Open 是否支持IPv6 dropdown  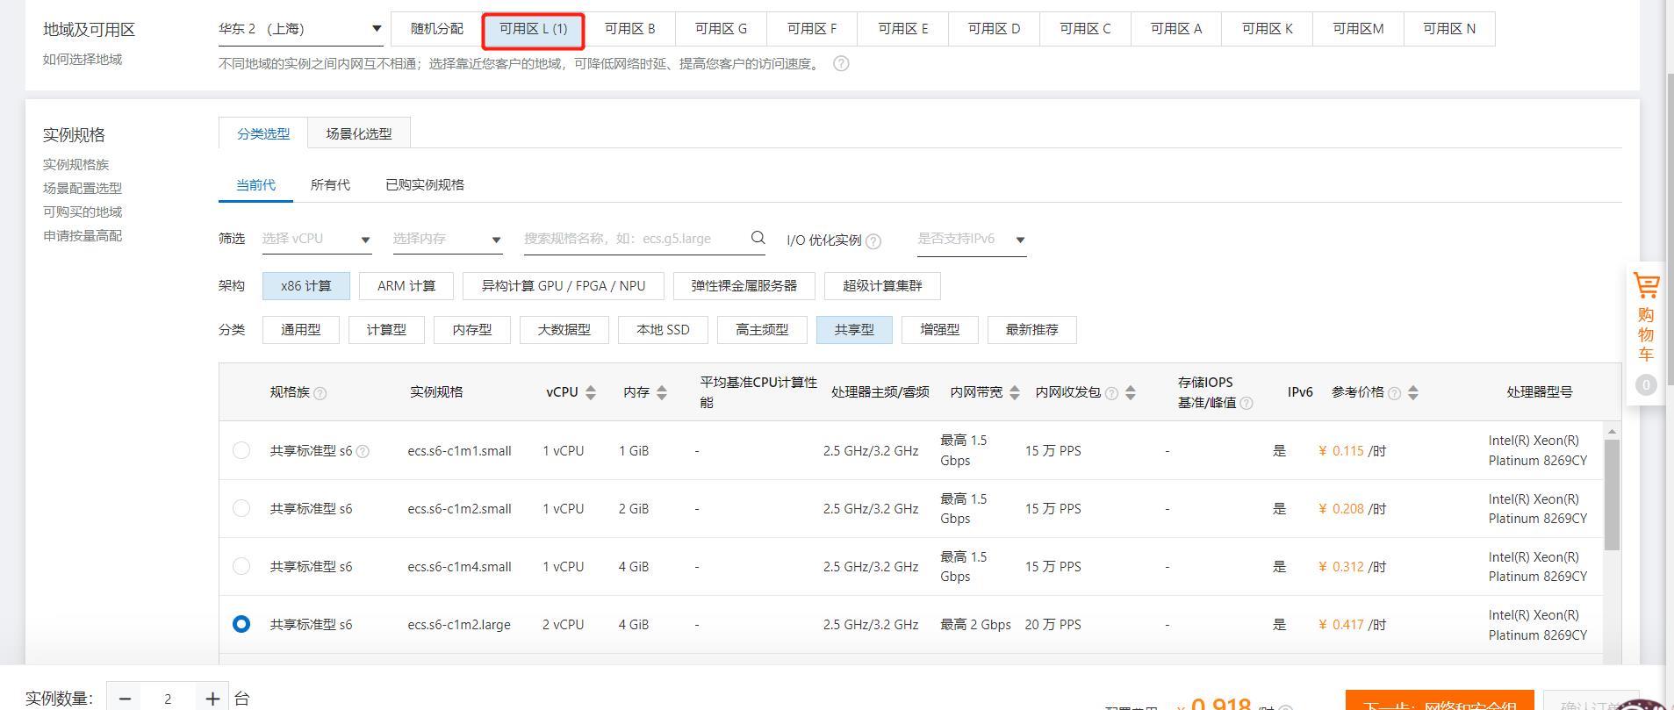click(972, 239)
